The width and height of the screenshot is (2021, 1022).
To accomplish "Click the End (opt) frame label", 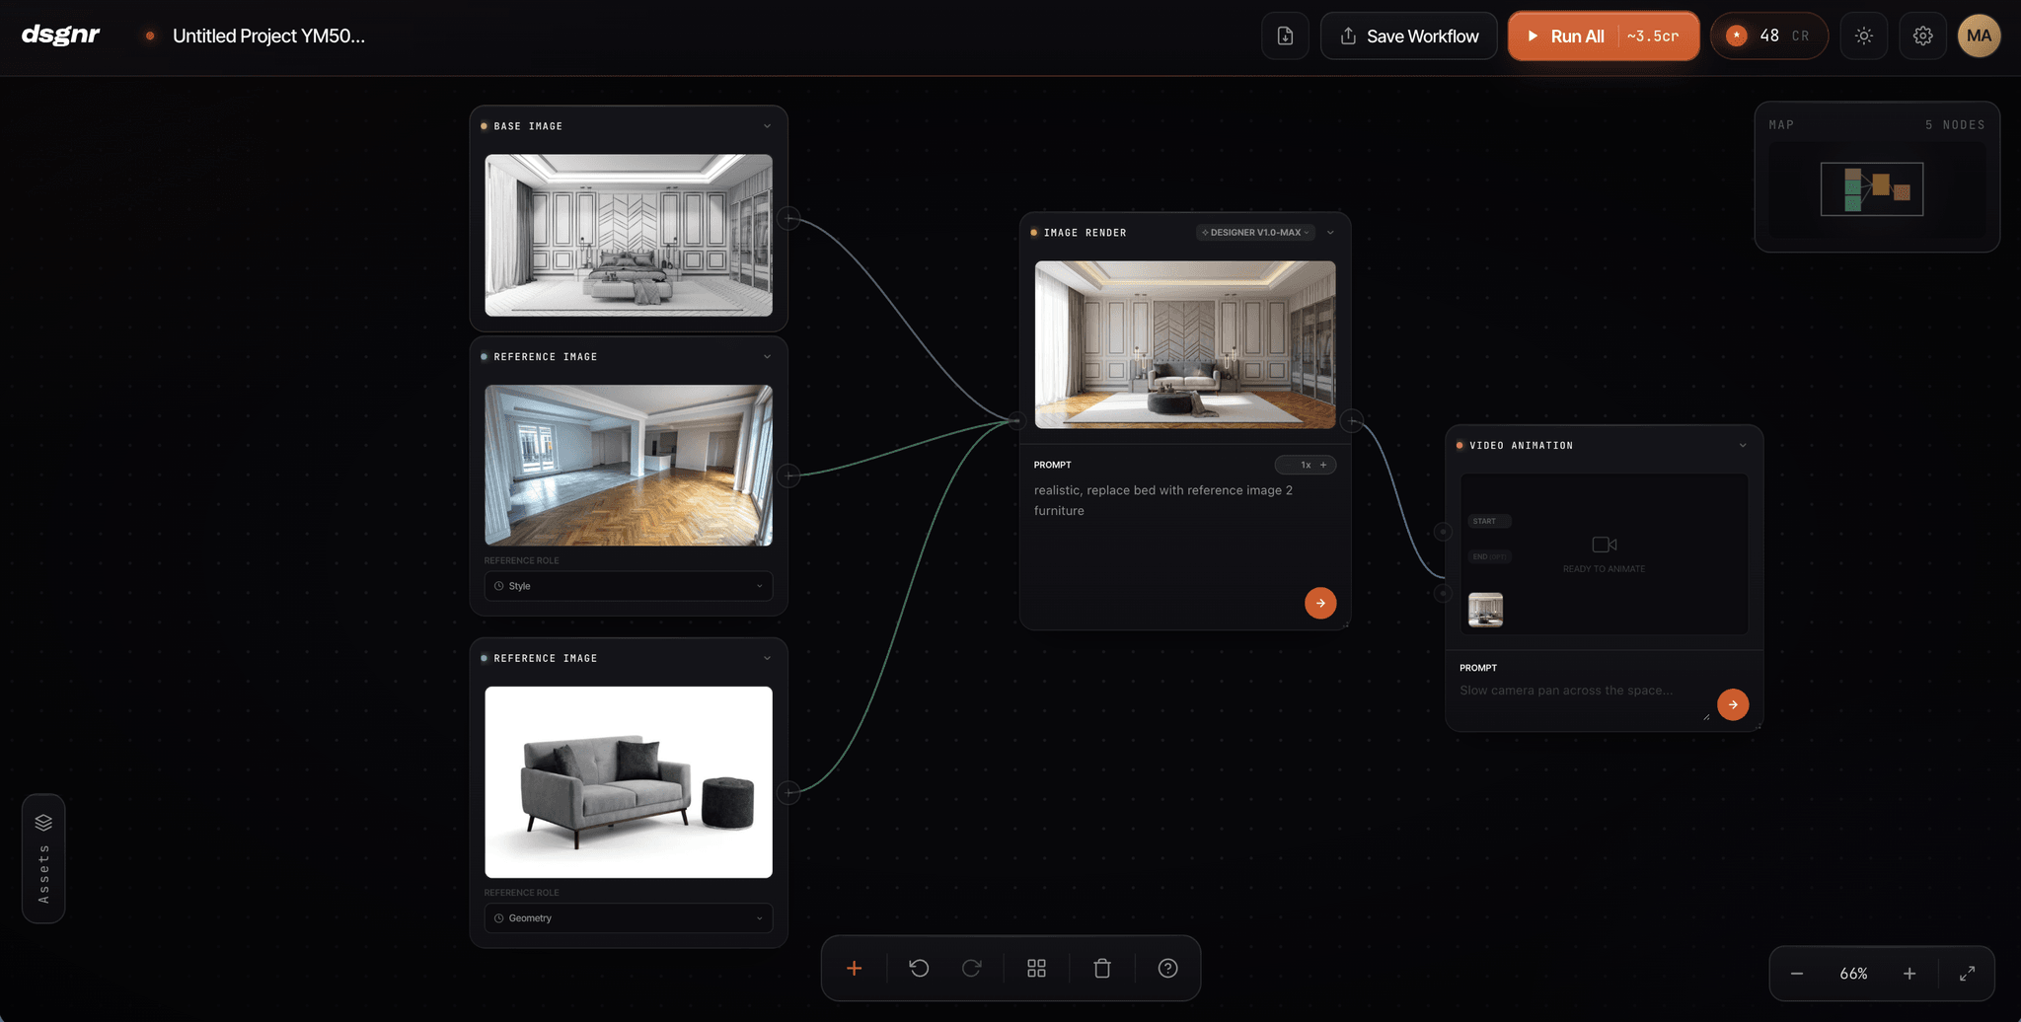I will click(1489, 556).
